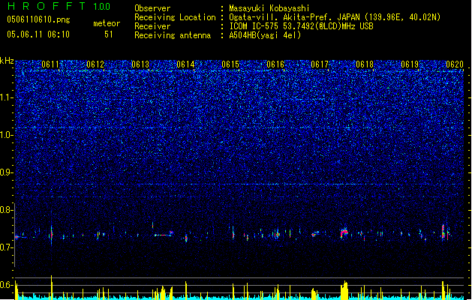472x300 pixels.
Task: Click the kHz axis unit label
Action: pos(7,61)
